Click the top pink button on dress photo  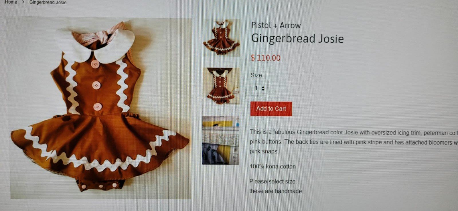pyautogui.click(x=95, y=64)
